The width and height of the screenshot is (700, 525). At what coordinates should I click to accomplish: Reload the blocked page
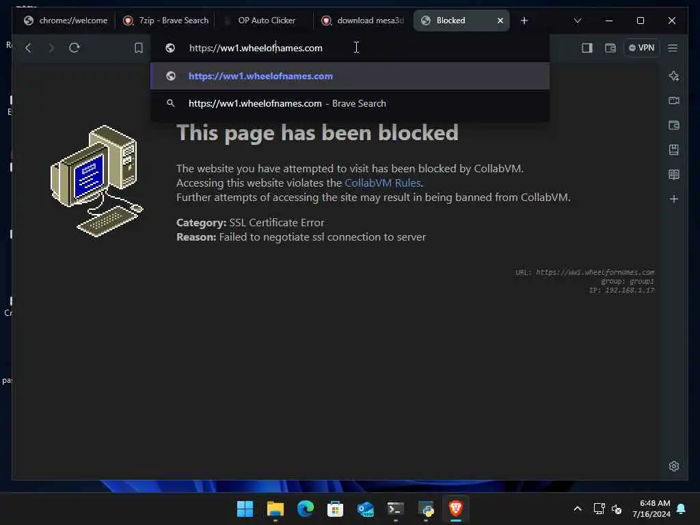point(74,48)
